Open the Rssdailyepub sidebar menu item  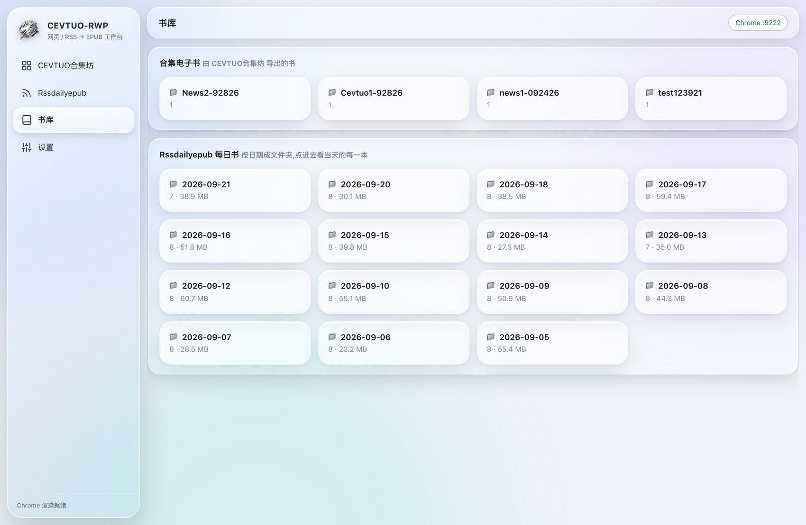point(73,93)
